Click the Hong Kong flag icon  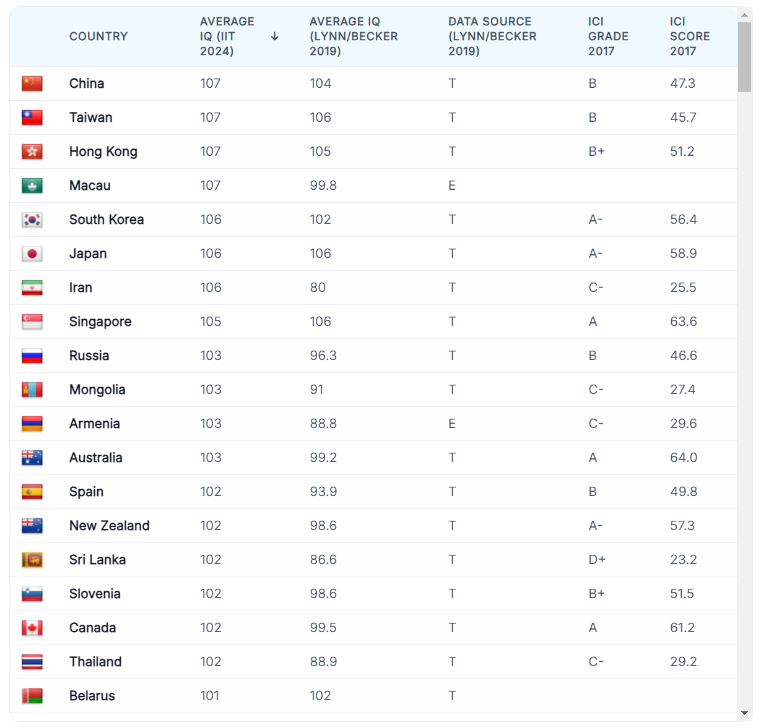pos(32,152)
